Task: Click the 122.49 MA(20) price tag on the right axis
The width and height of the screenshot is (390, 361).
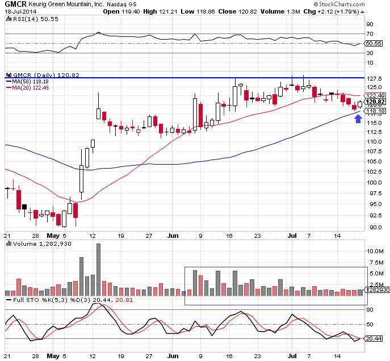Action: pyautogui.click(x=375, y=96)
